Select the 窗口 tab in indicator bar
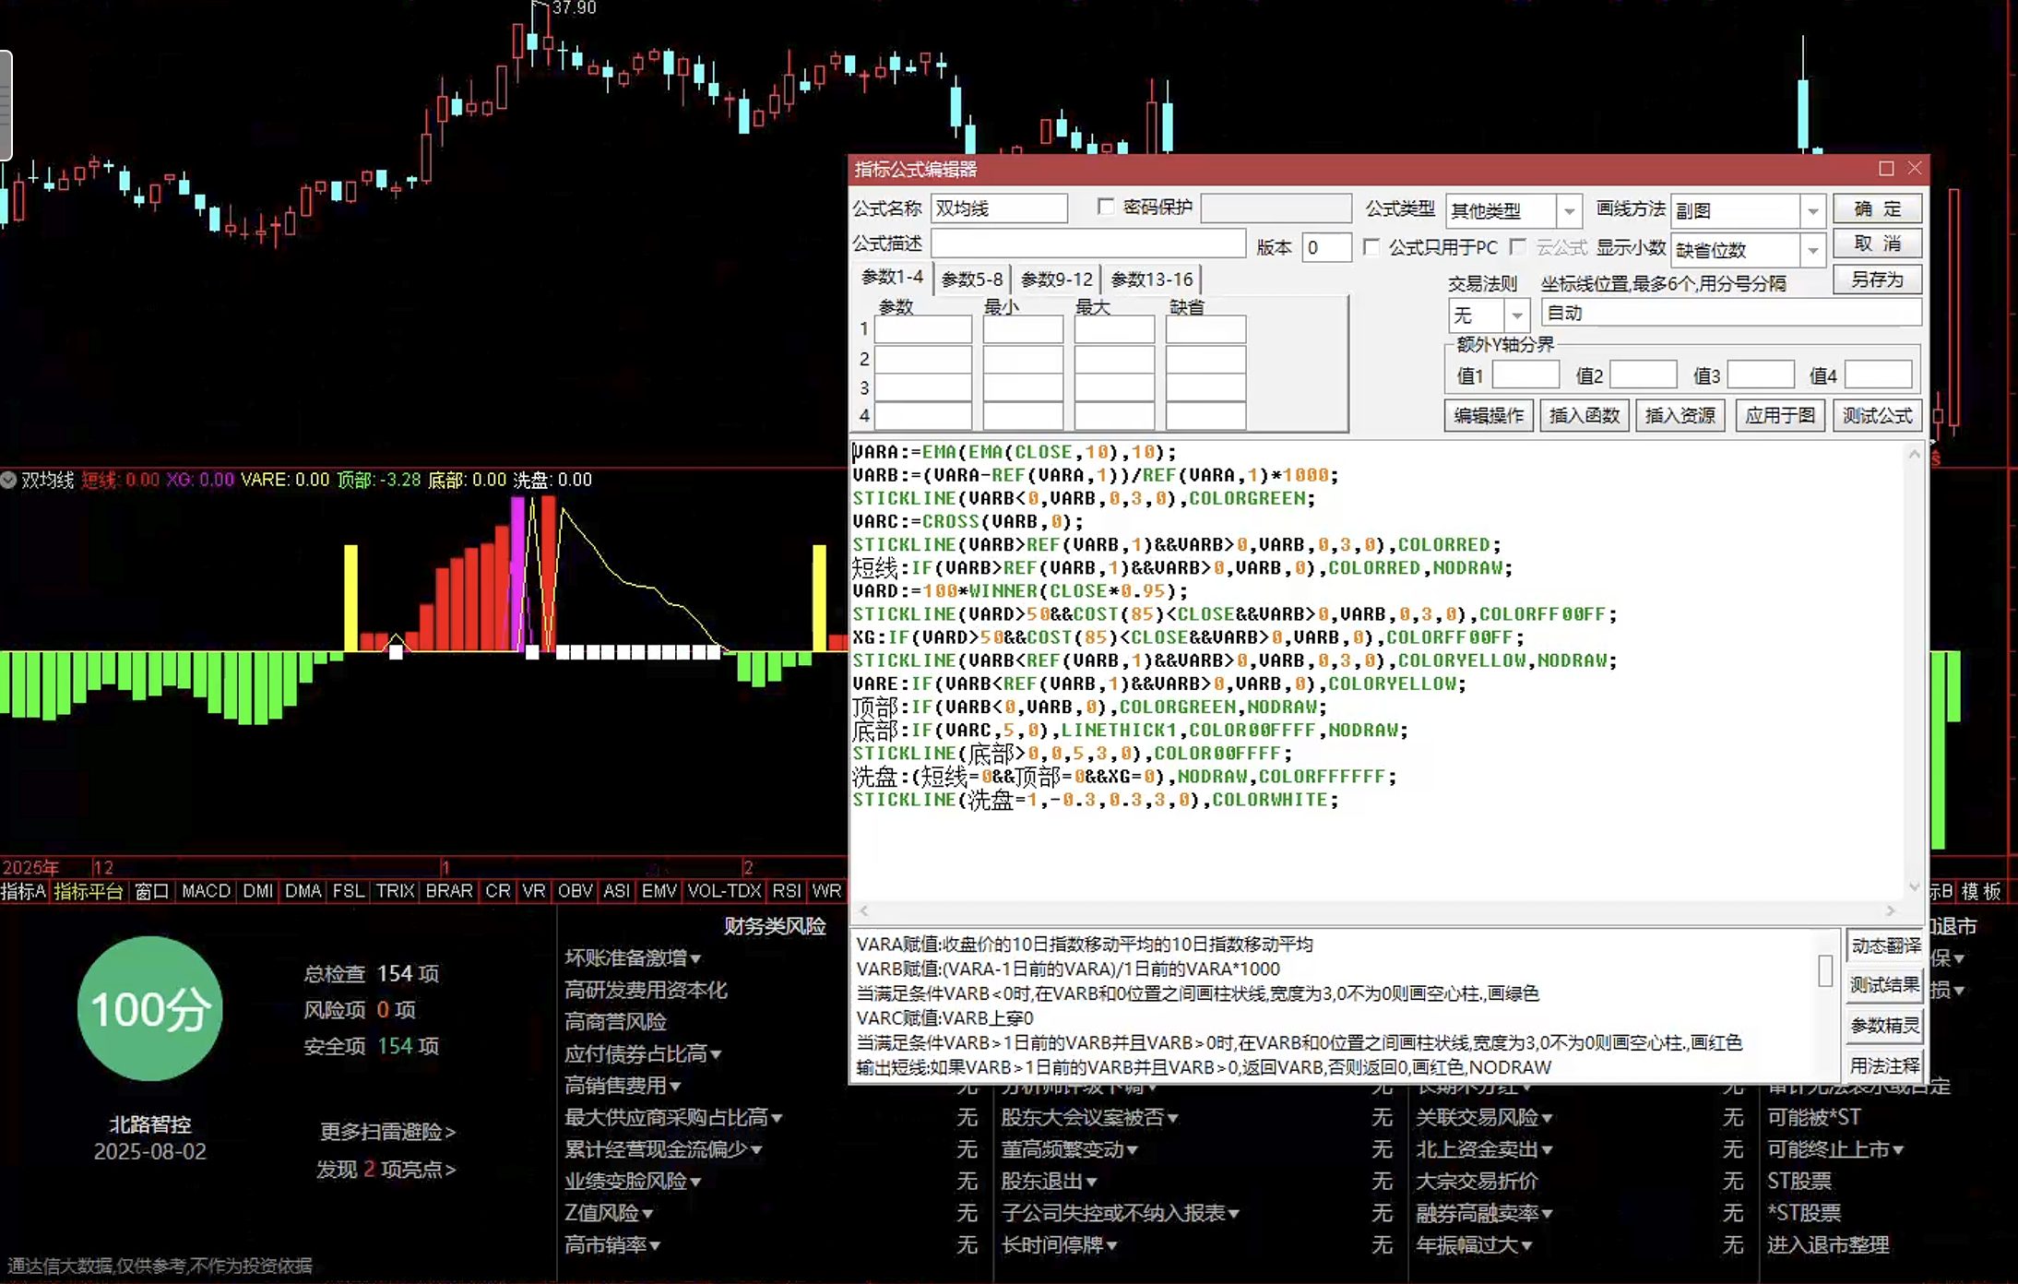The width and height of the screenshot is (2018, 1284). coord(152,891)
